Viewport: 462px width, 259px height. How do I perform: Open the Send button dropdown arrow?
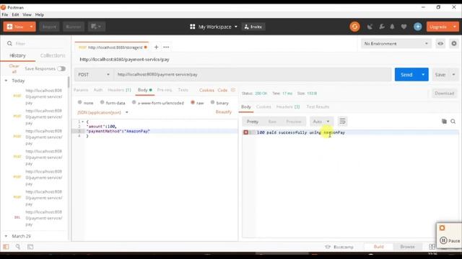[423, 75]
